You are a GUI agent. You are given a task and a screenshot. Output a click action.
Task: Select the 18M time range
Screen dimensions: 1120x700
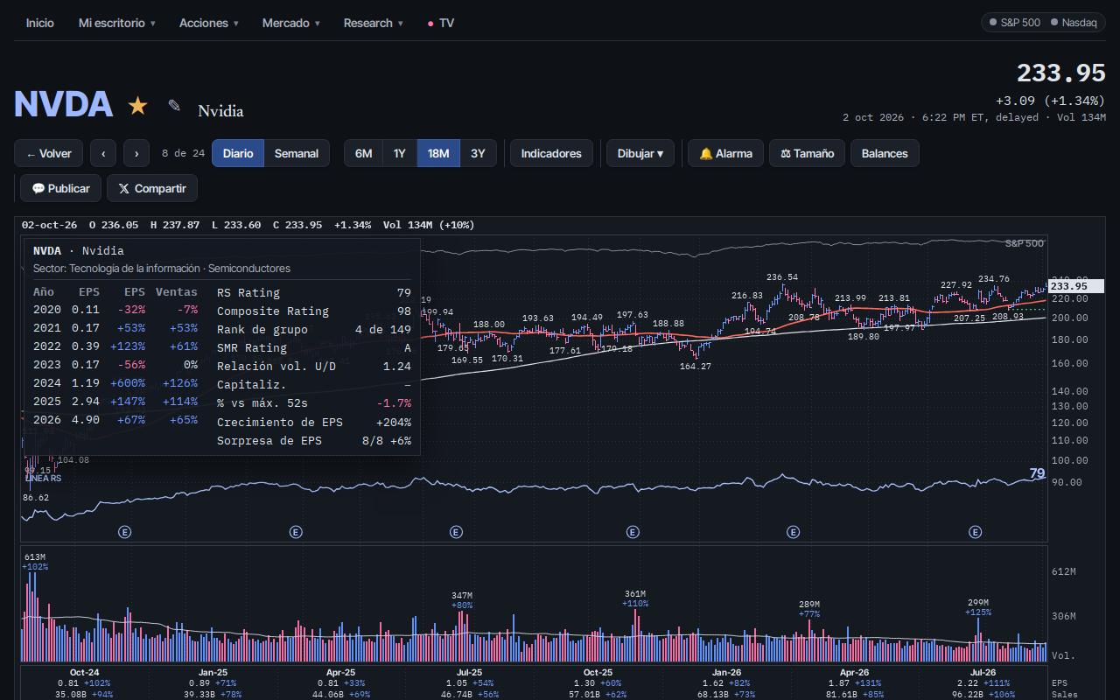click(x=438, y=153)
